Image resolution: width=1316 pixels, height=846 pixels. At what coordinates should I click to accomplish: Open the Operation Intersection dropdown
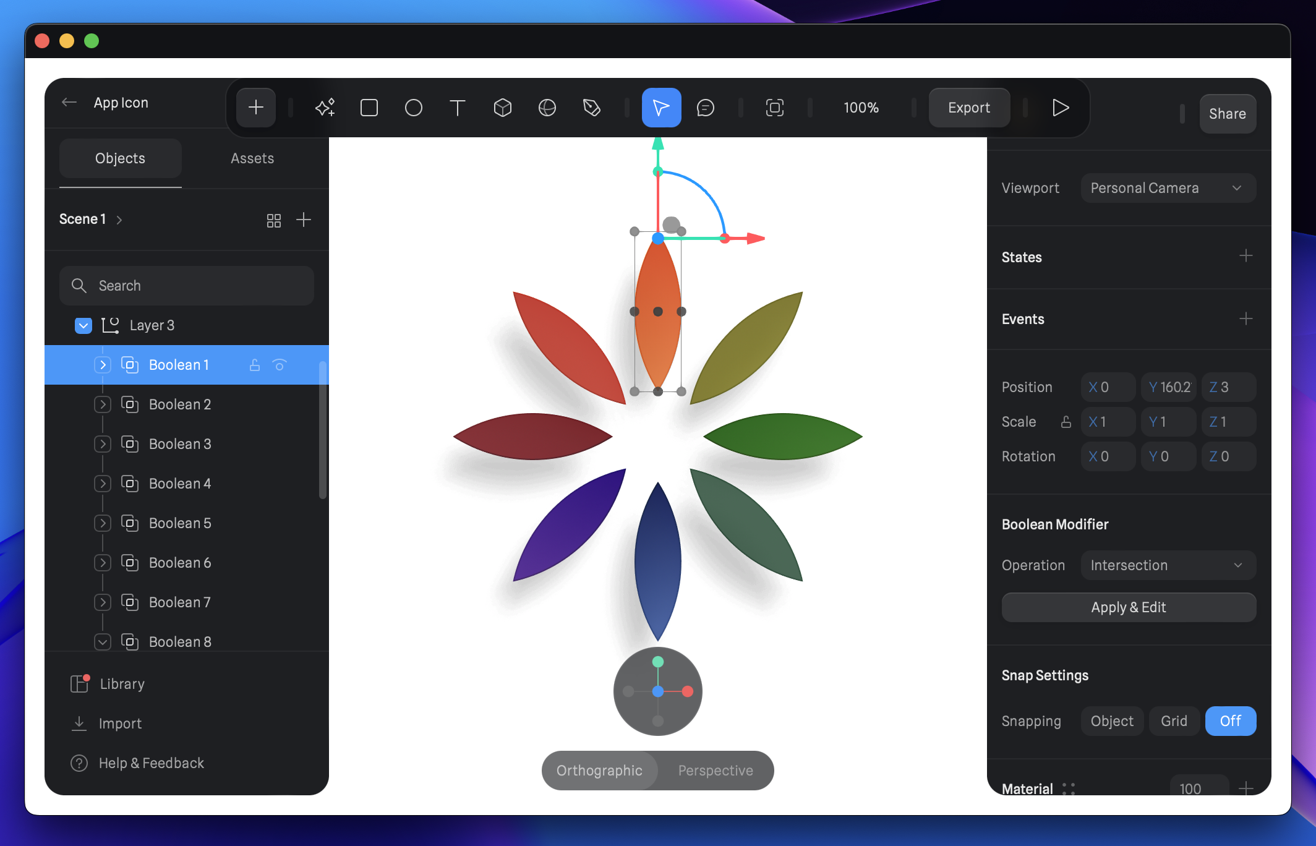(x=1168, y=565)
